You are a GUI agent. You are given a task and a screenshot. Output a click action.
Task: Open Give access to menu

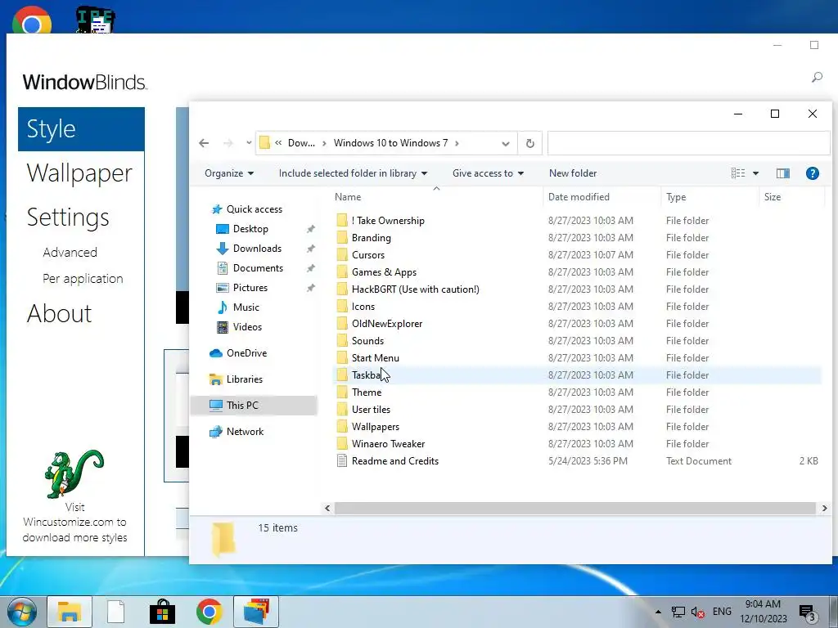[x=488, y=173]
